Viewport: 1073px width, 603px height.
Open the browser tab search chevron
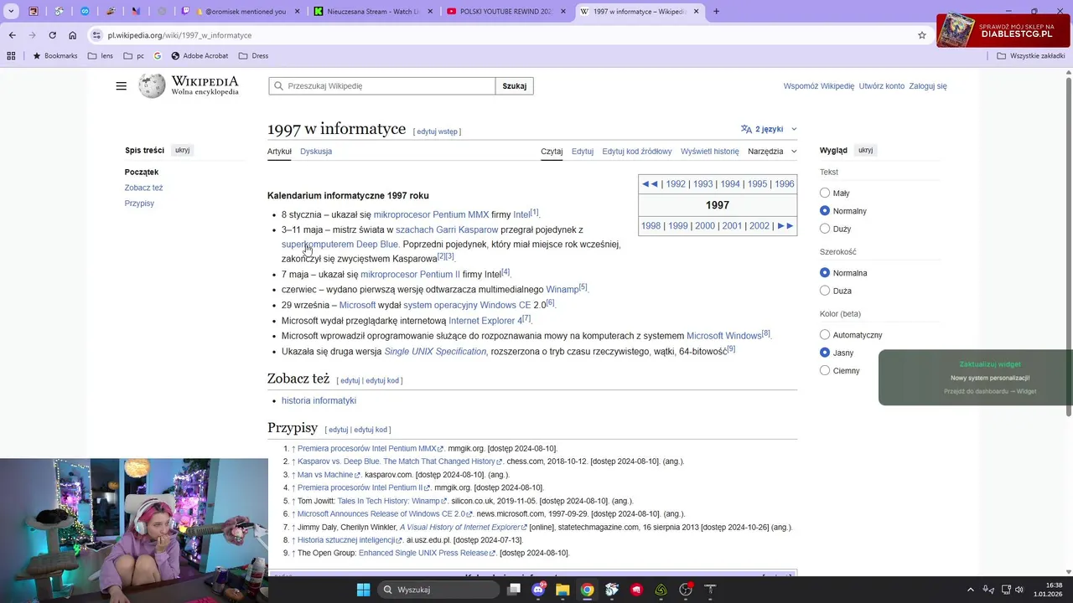click(11, 12)
